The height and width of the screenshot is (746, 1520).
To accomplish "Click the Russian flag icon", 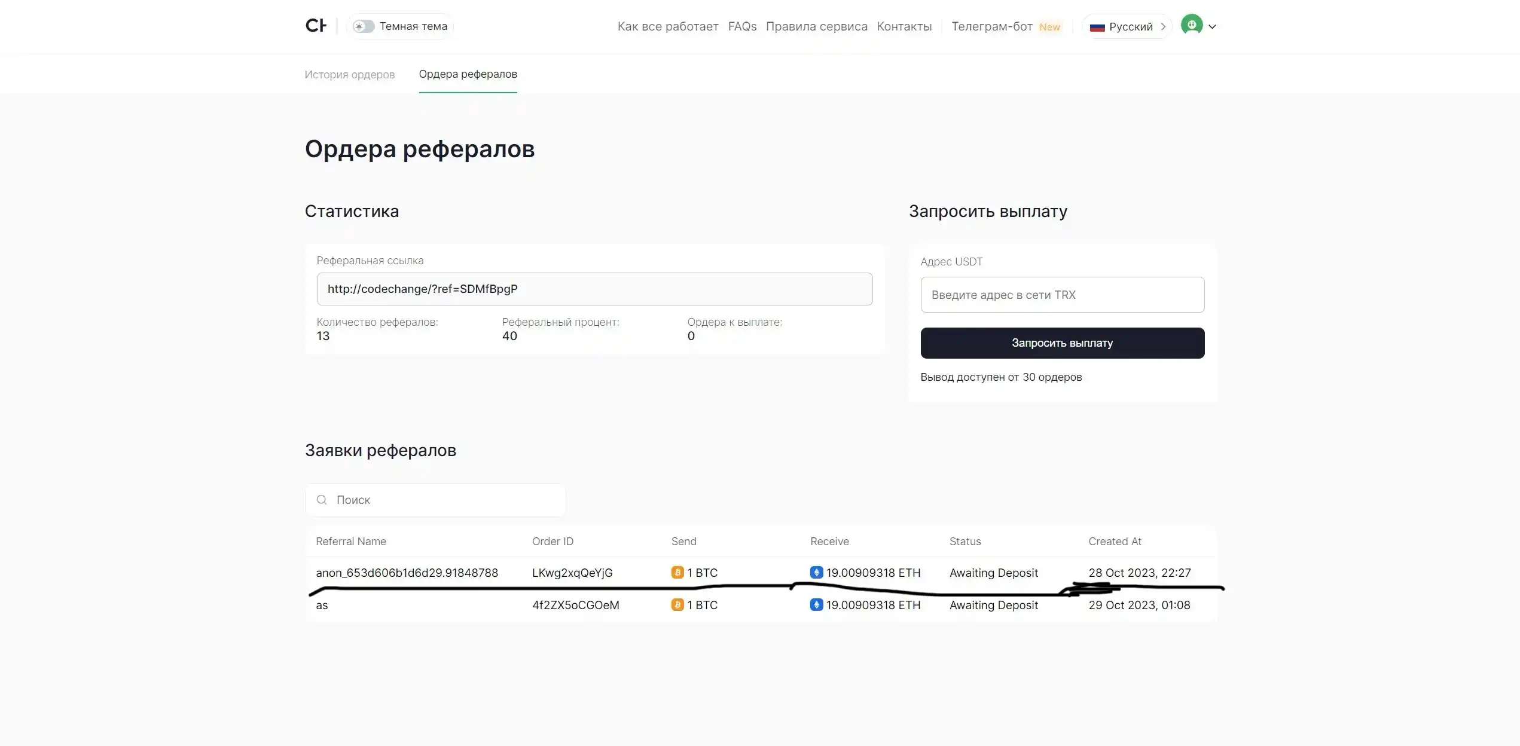I will pyautogui.click(x=1097, y=27).
